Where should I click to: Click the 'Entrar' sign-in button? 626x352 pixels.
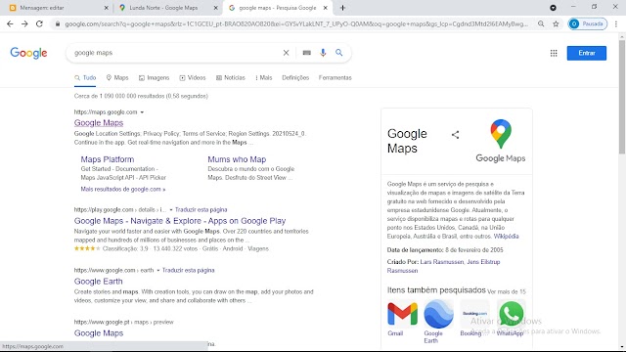point(587,53)
